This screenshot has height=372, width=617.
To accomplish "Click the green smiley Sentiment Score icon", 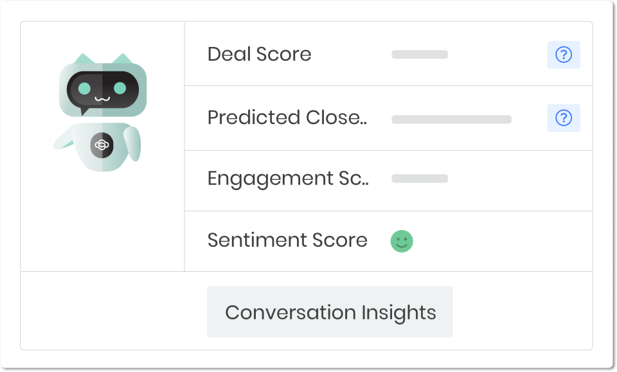I will click(x=402, y=242).
